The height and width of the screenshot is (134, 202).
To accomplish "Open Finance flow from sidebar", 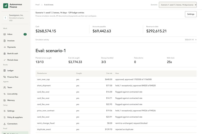I will pyautogui.click(x=15, y=77).
